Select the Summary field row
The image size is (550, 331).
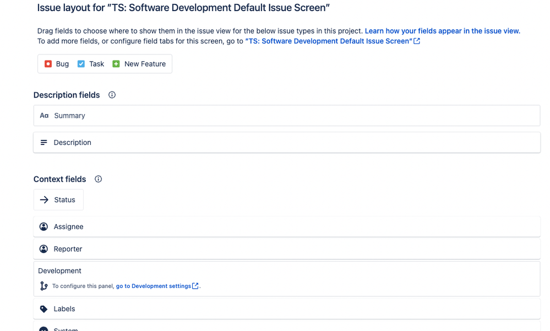pyautogui.click(x=286, y=116)
